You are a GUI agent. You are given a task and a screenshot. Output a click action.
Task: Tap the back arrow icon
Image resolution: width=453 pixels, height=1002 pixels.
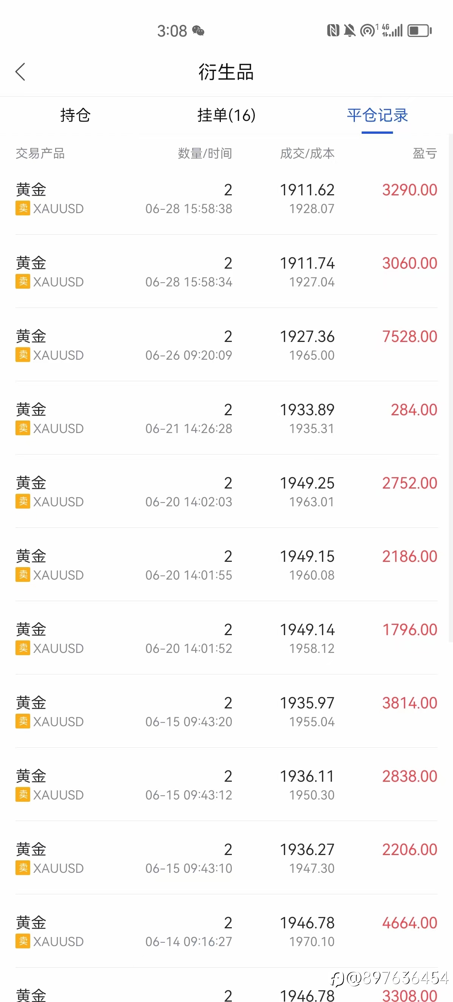pyautogui.click(x=20, y=72)
